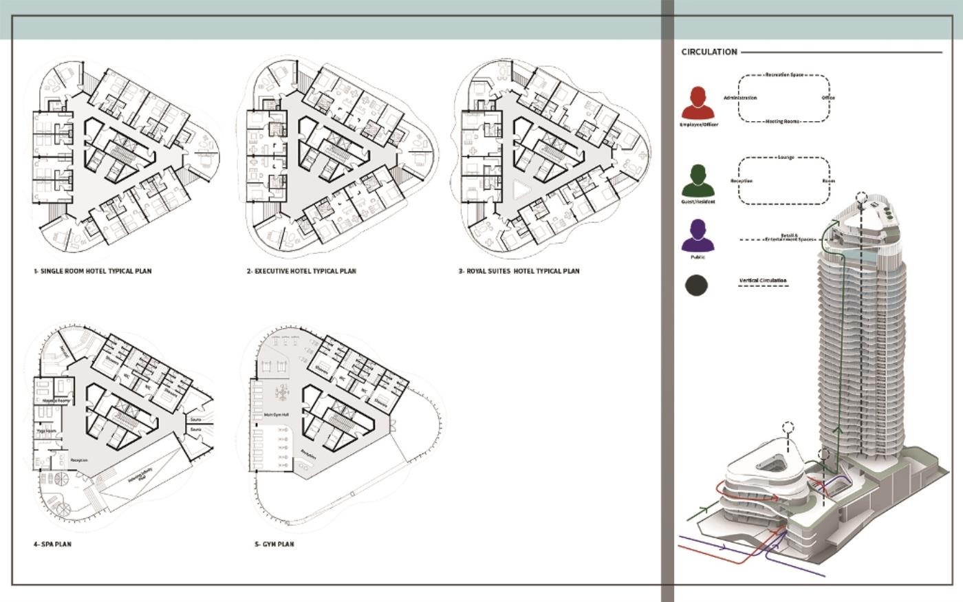This screenshot has height=602, width=963.
Task: Click the green Guest/Resident person icon
Action: tap(698, 181)
